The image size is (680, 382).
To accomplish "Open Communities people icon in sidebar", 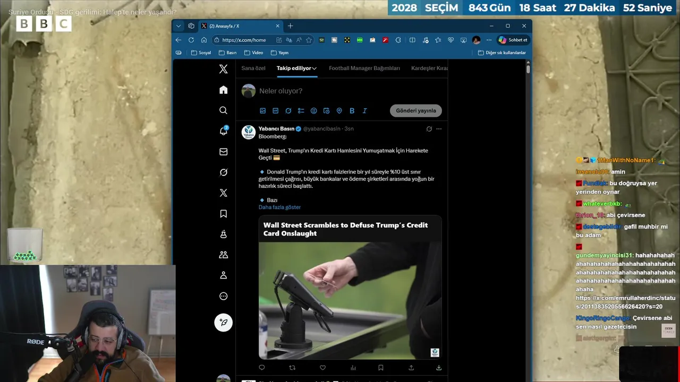I will point(223,255).
